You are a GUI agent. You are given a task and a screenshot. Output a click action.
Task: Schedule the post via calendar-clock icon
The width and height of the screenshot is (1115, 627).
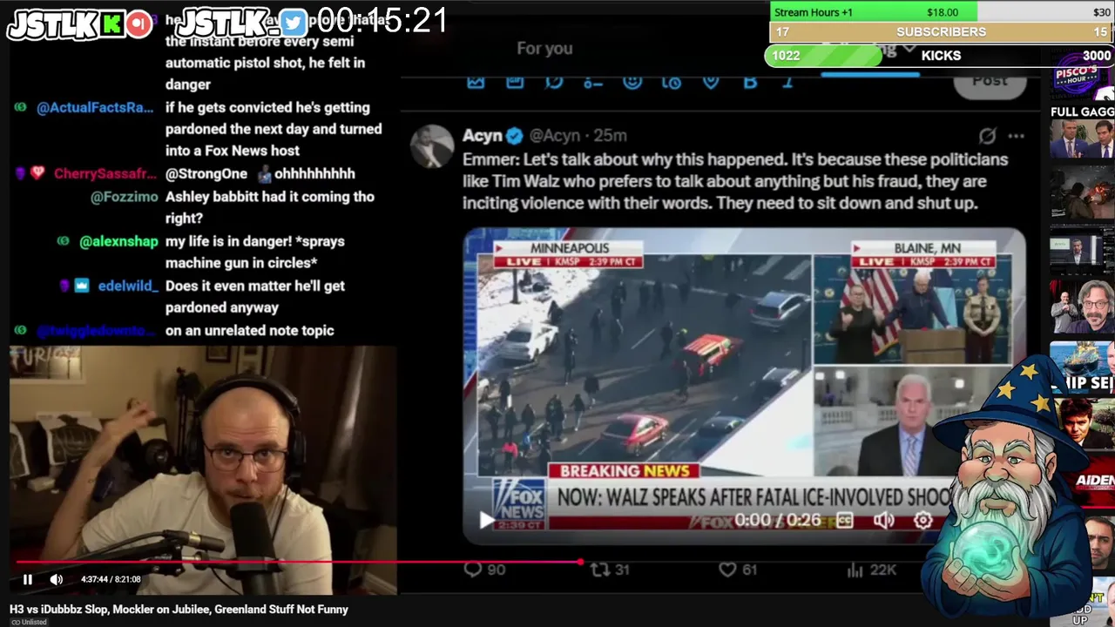pyautogui.click(x=672, y=82)
